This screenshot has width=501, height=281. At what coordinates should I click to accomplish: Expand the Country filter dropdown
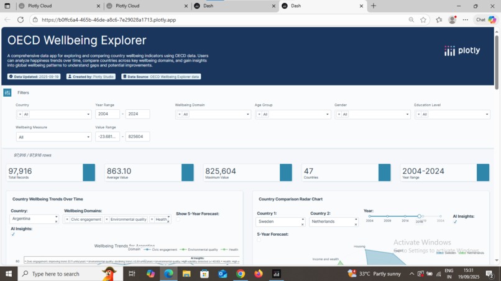(x=88, y=114)
